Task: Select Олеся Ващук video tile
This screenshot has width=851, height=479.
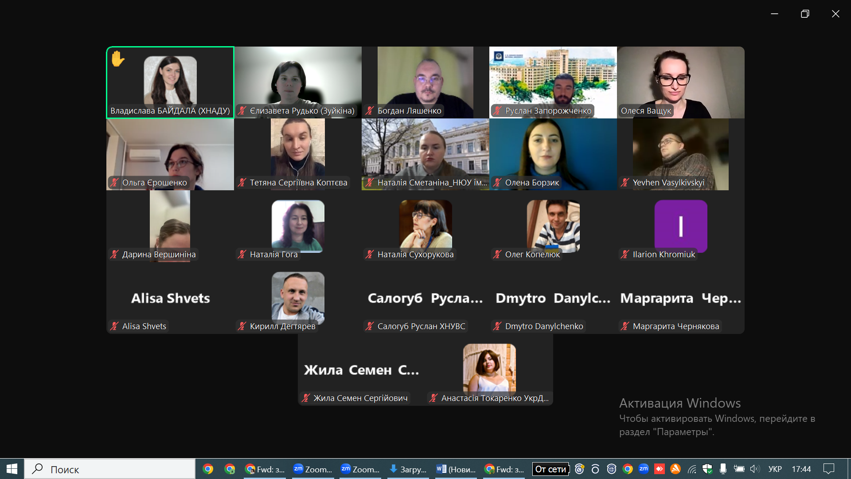Action: coord(681,82)
